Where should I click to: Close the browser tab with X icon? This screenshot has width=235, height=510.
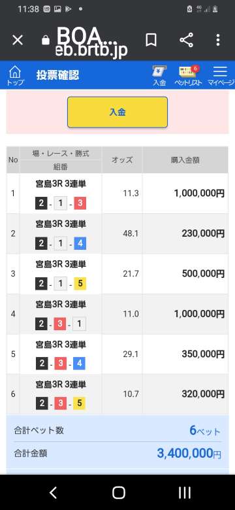18,41
